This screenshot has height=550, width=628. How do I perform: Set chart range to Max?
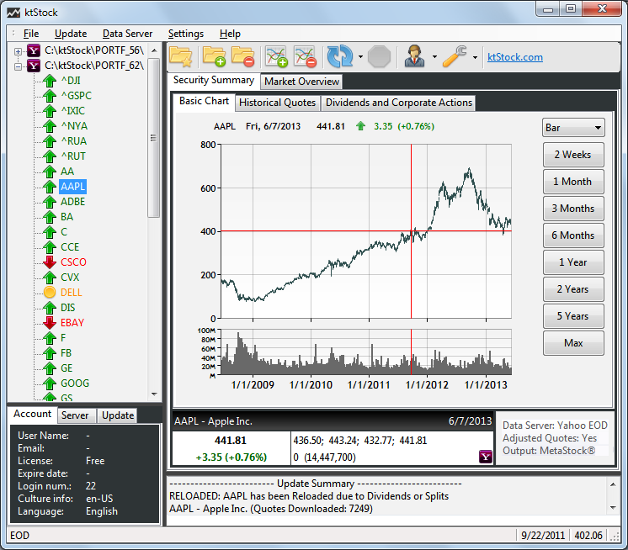pyautogui.click(x=573, y=343)
